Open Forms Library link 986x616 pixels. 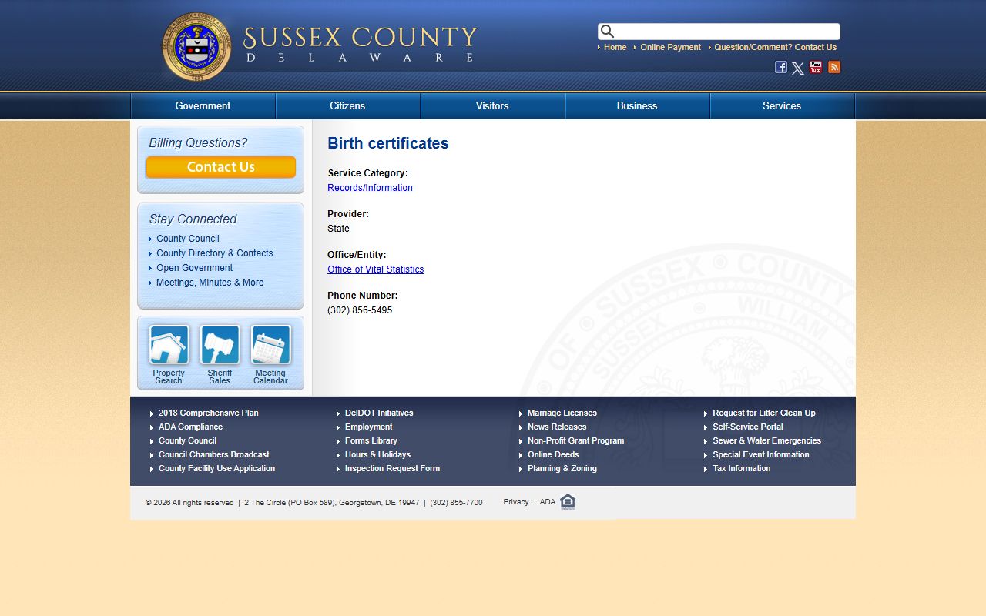pos(371,441)
